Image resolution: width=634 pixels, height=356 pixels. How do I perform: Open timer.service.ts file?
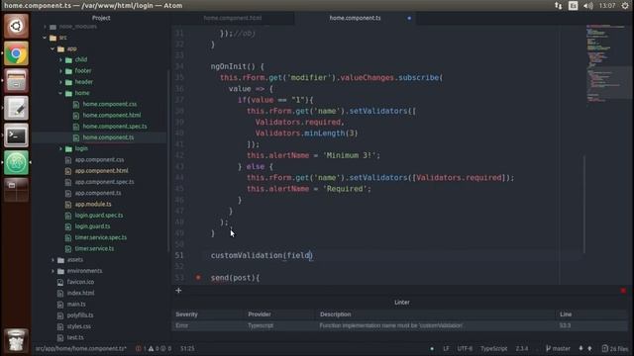94,248
